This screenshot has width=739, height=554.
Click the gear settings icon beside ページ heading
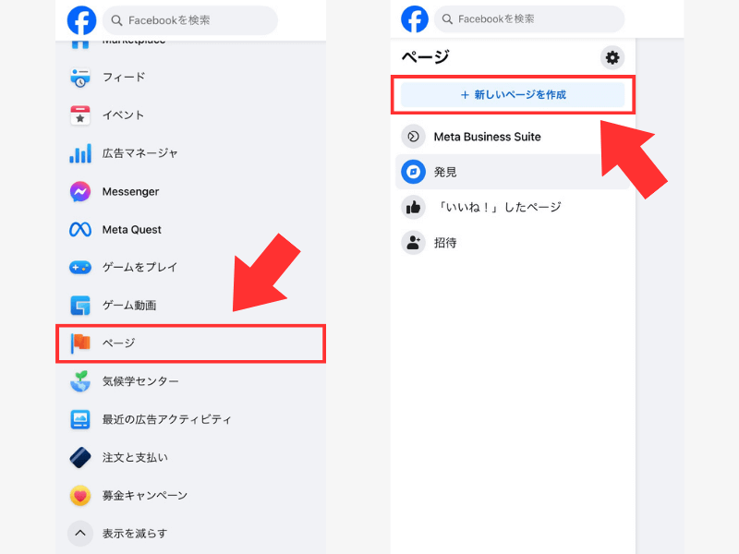pos(612,57)
